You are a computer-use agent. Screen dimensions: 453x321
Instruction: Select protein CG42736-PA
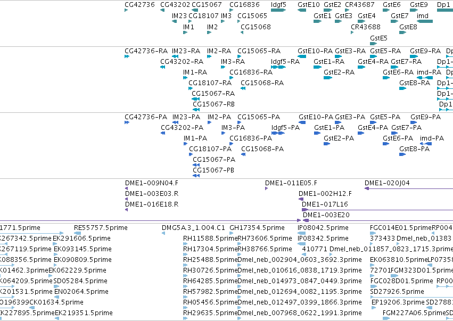(x=146, y=117)
